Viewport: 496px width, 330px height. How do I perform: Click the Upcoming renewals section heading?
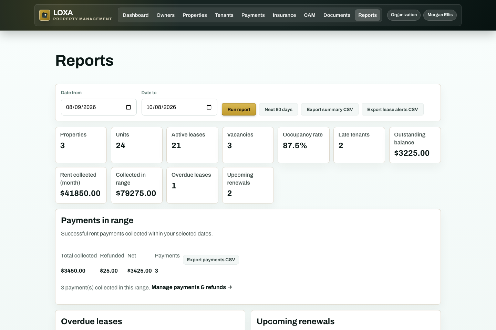tap(296, 321)
